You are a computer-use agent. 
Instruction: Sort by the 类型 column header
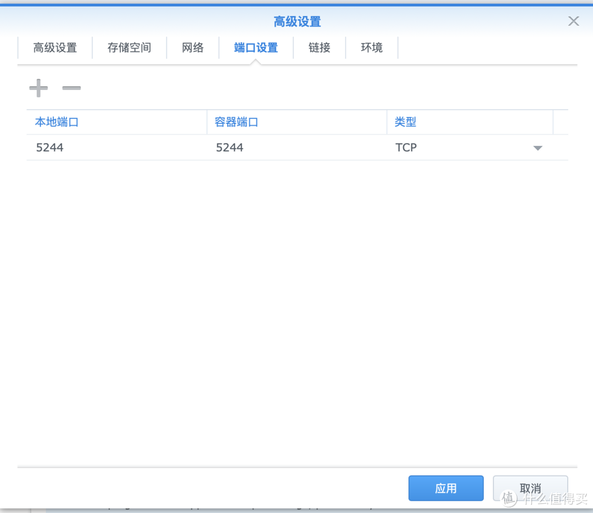click(x=405, y=122)
